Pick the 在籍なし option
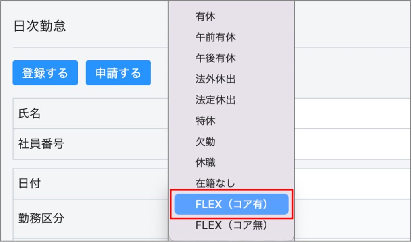 click(215, 184)
